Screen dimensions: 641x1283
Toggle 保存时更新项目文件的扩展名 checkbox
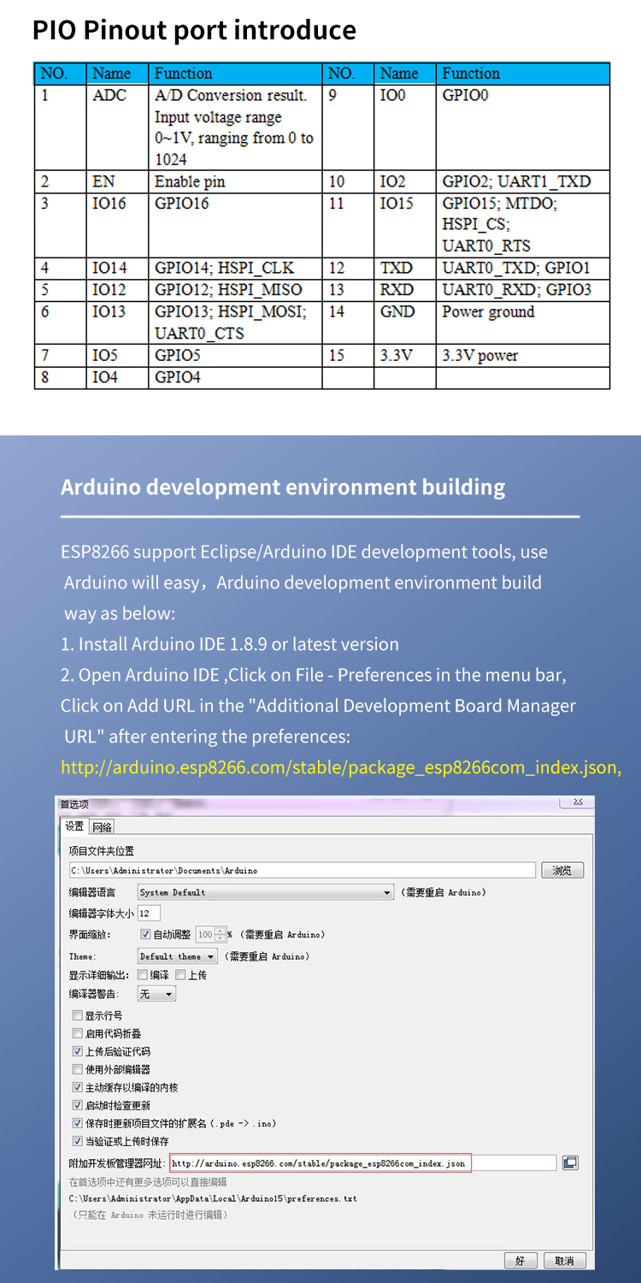78,1123
